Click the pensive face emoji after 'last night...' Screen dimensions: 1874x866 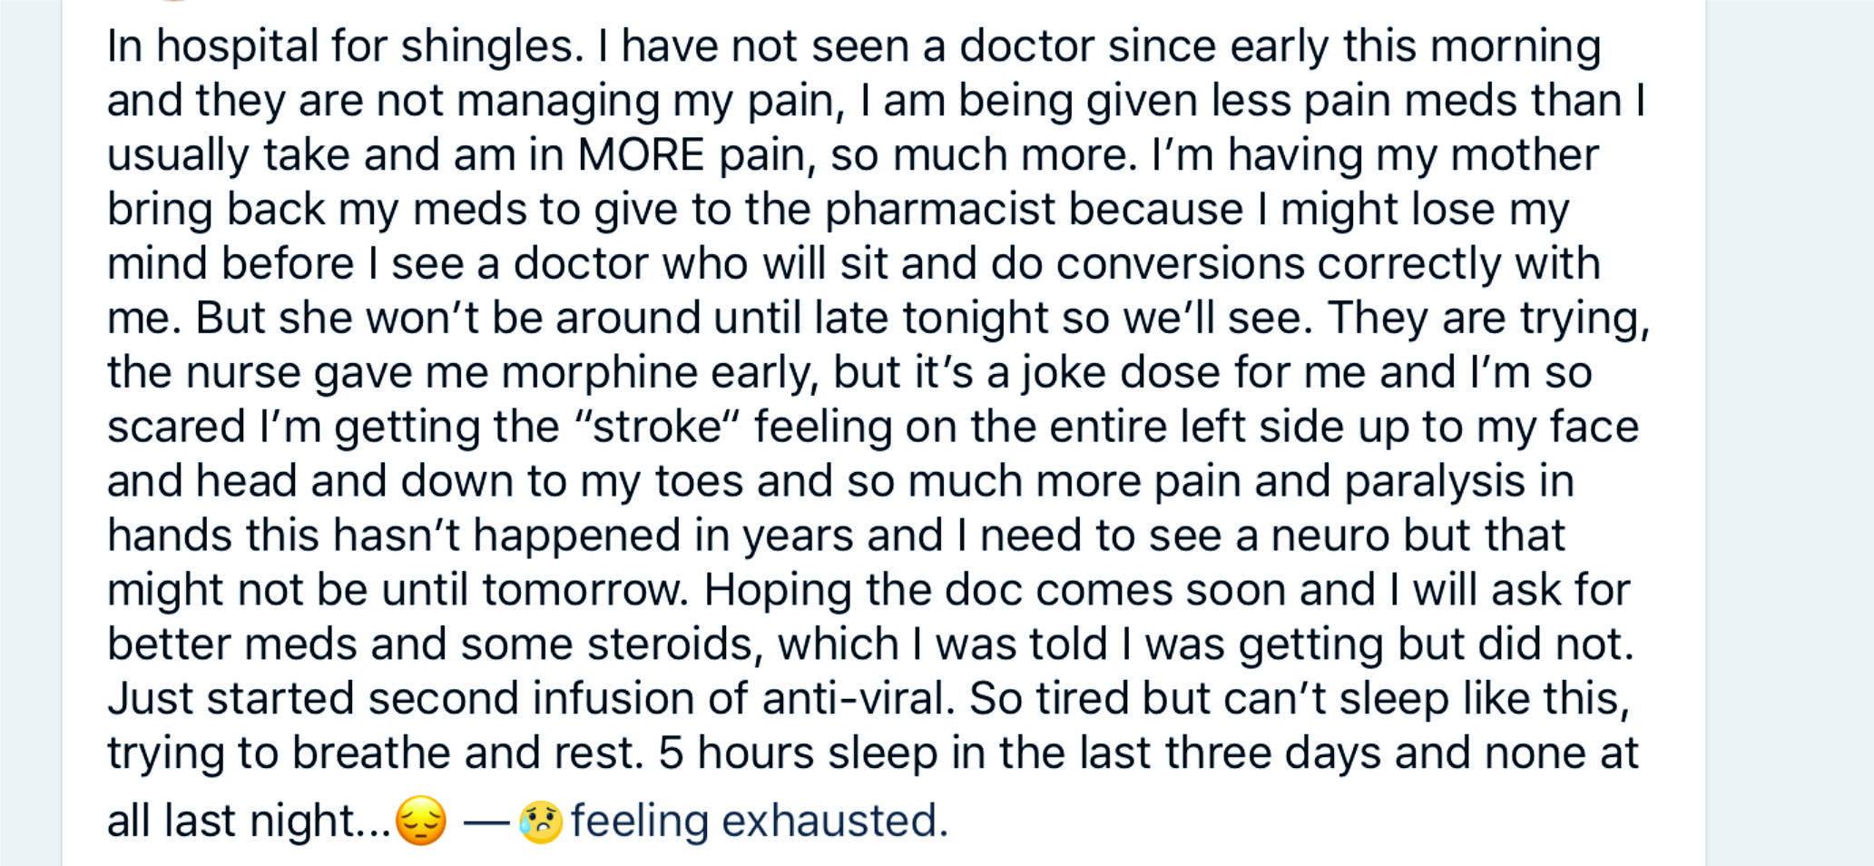coord(421,820)
